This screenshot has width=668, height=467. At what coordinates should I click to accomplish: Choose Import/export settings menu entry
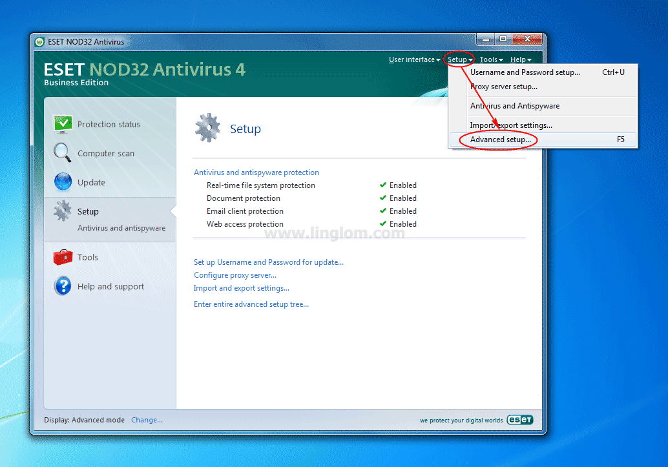[543, 125]
